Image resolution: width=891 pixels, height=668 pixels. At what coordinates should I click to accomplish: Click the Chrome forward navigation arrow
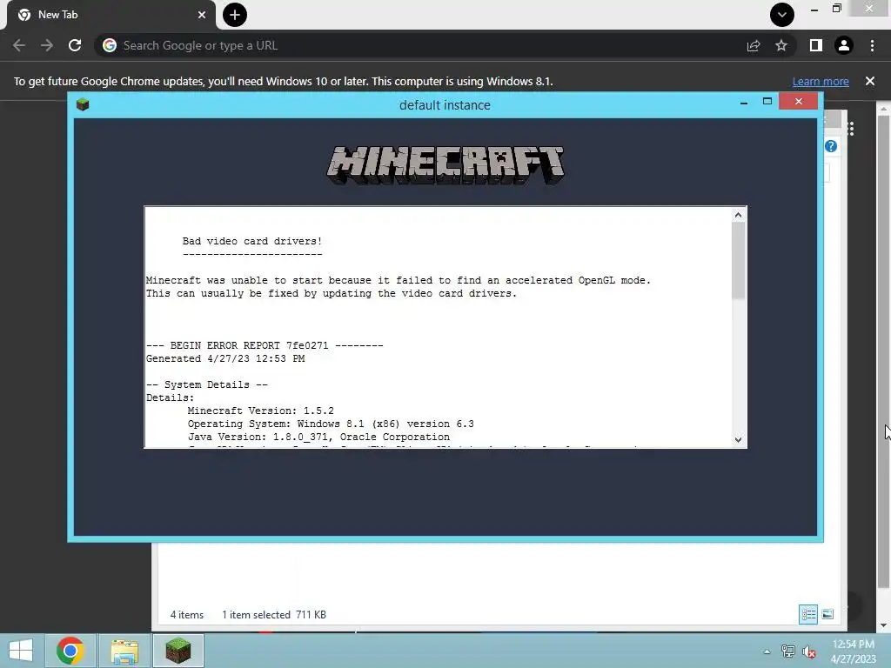[47, 45]
